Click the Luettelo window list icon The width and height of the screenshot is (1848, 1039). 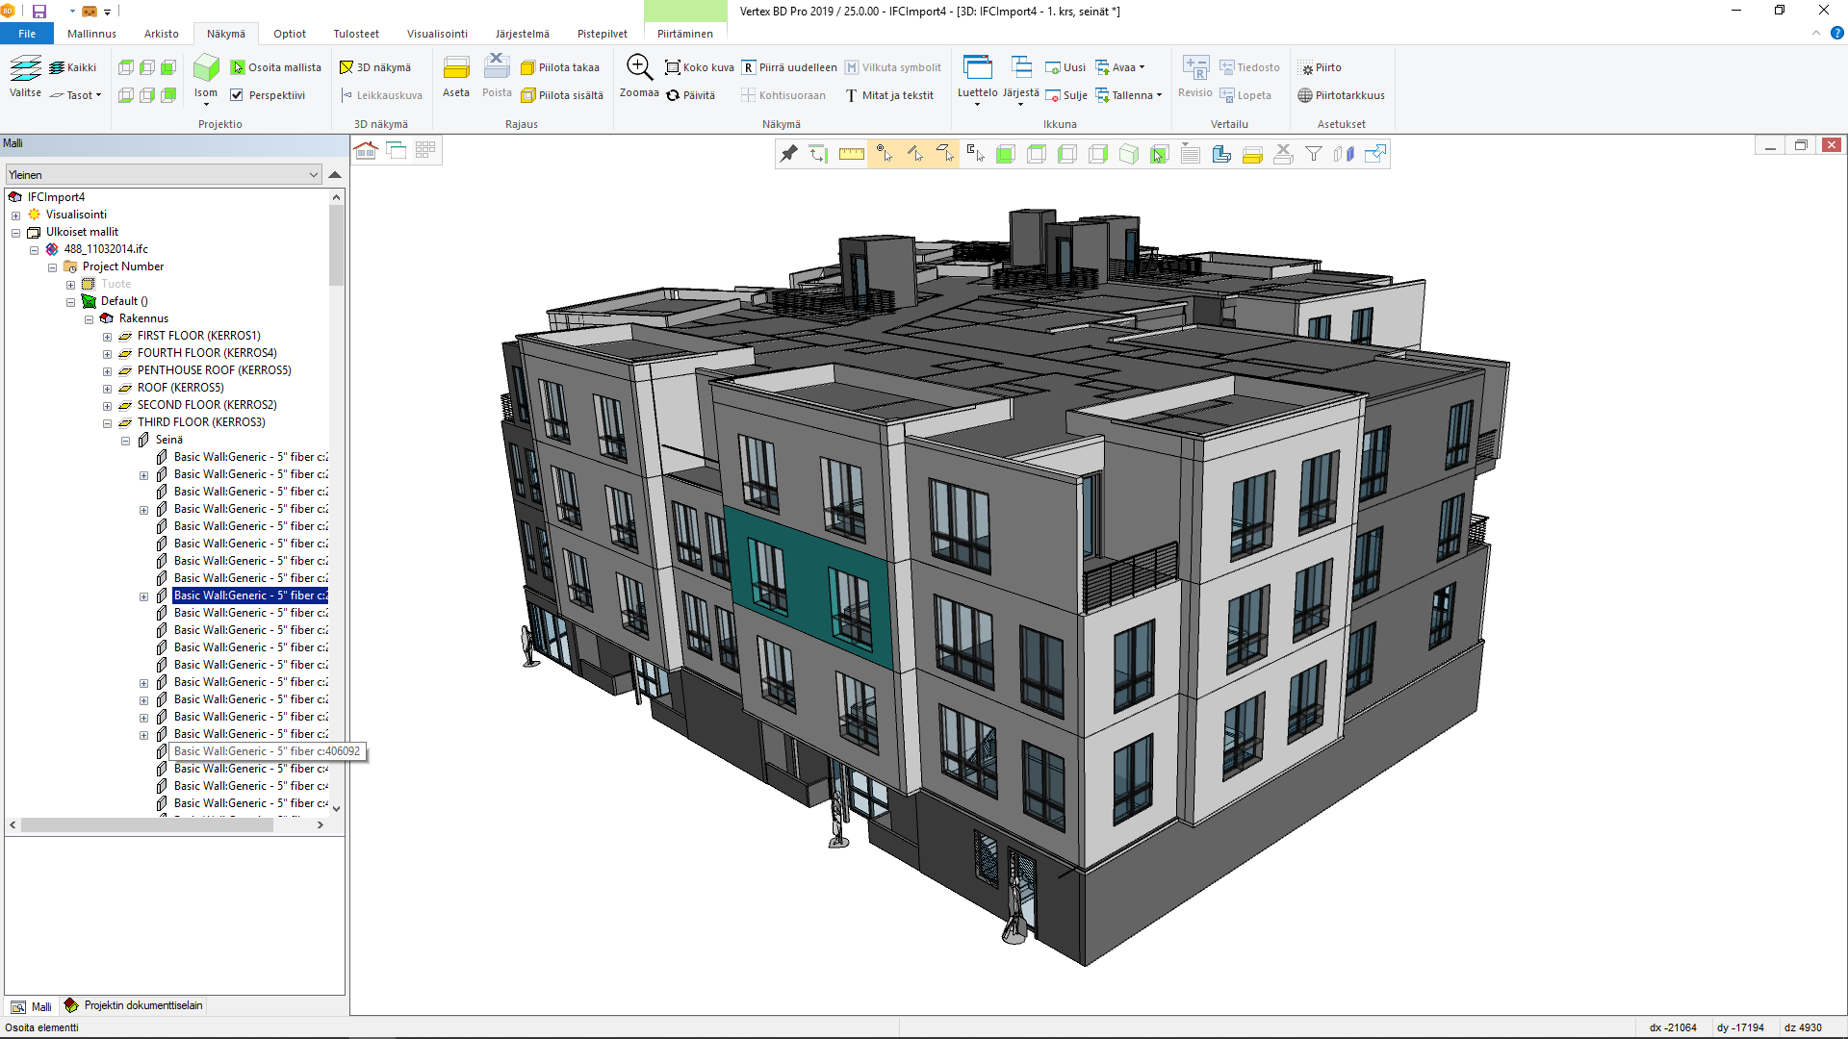coord(978,67)
